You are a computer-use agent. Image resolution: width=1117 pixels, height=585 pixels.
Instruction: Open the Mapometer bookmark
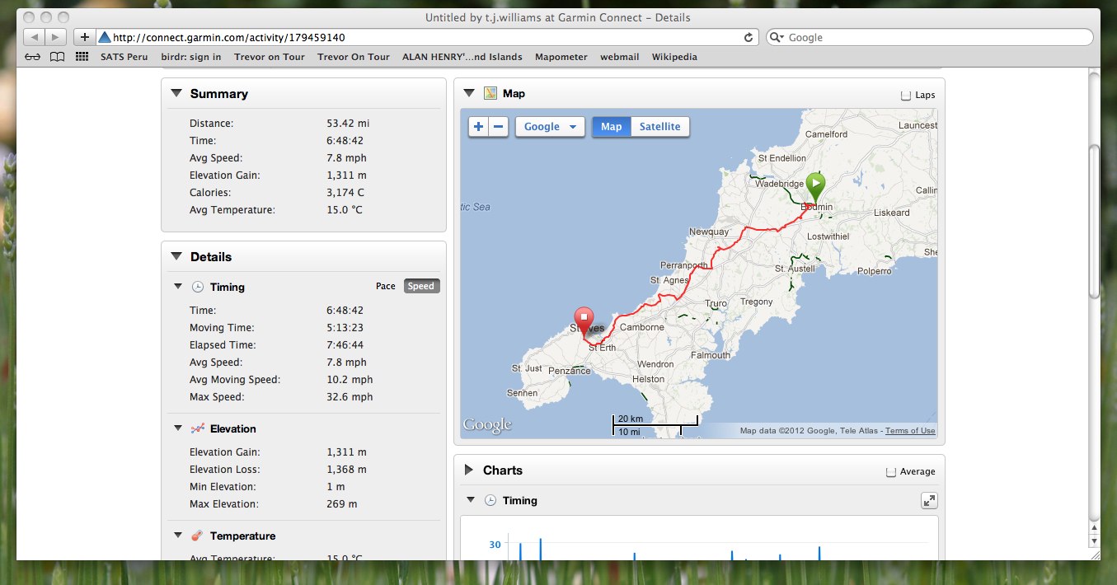pos(561,57)
